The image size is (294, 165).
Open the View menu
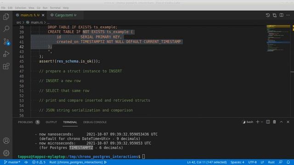point(31,8)
